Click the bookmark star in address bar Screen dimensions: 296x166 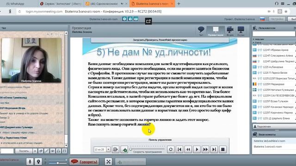point(286,12)
